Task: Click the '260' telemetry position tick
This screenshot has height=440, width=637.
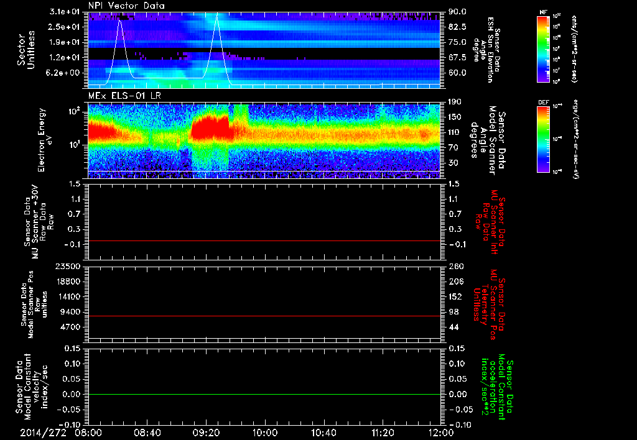Action: 455,266
